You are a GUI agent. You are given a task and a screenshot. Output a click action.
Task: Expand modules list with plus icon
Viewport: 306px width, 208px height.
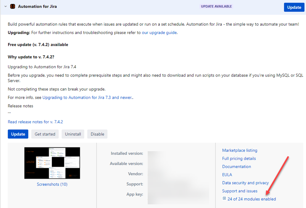224,199
